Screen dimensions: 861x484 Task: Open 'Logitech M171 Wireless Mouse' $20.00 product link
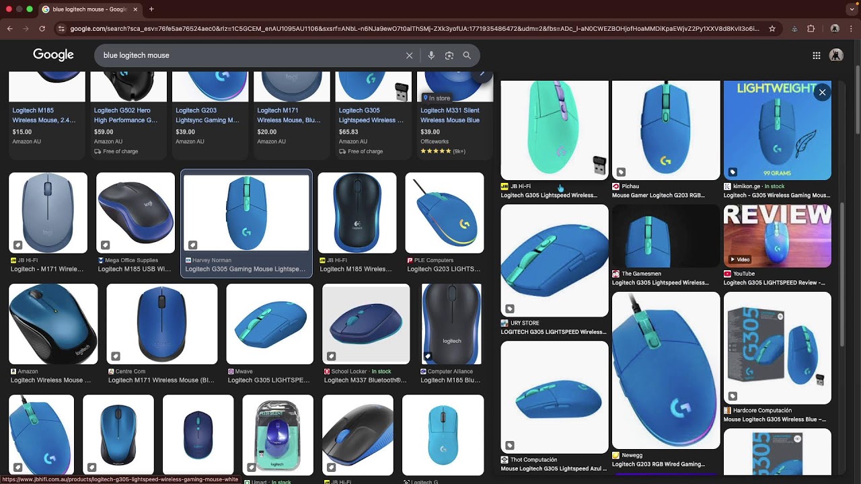[291, 115]
